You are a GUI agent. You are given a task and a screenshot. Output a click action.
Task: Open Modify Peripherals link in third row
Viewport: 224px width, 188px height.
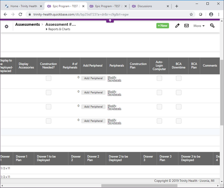(114, 107)
